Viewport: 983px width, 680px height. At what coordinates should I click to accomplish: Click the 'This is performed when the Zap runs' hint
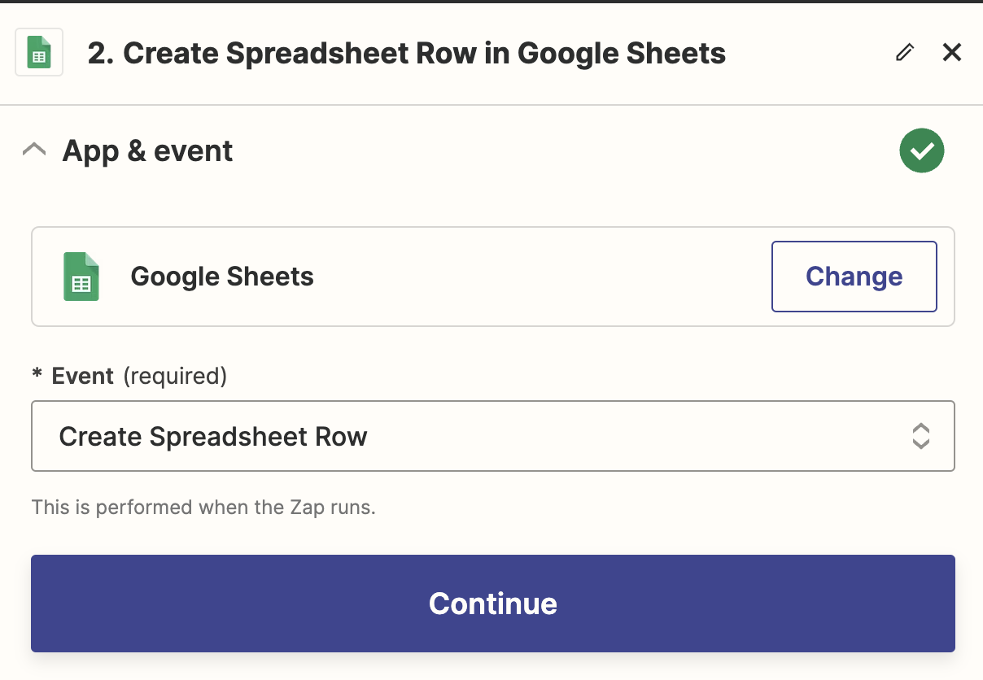tap(203, 508)
